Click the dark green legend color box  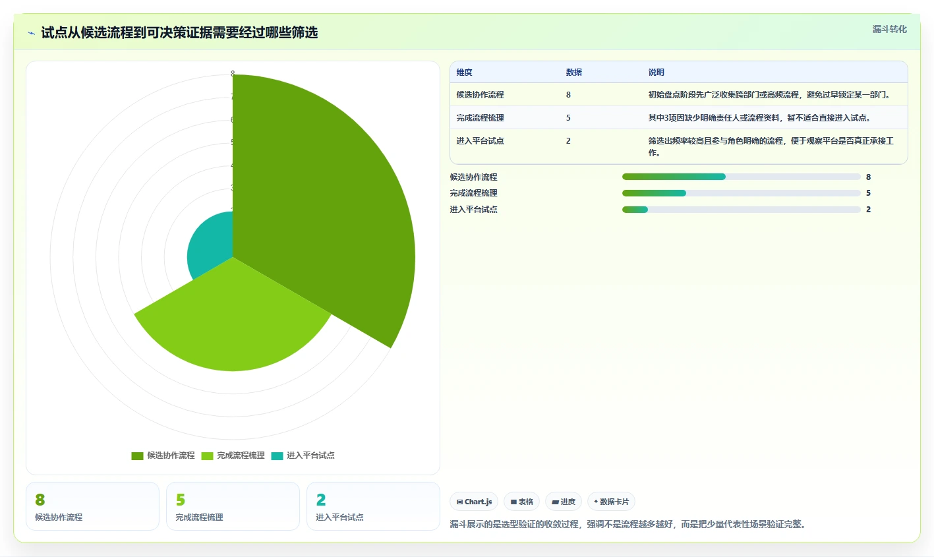[x=137, y=456]
